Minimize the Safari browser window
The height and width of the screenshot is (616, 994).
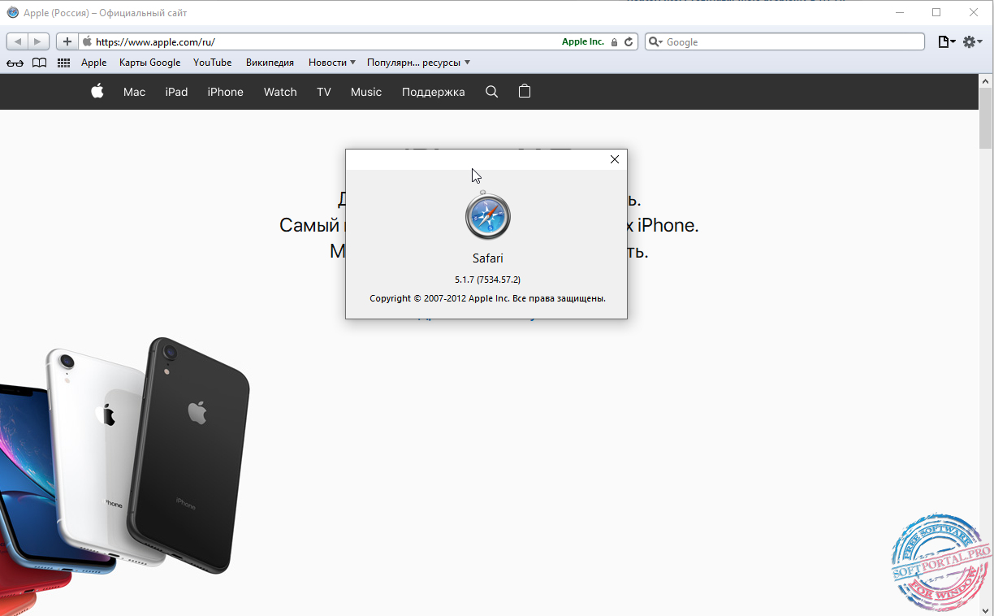coord(900,12)
